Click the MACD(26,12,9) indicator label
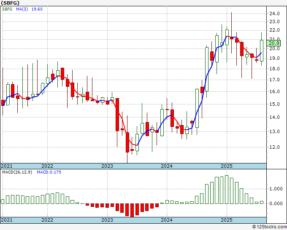This screenshot has width=287, height=230. click(17, 172)
